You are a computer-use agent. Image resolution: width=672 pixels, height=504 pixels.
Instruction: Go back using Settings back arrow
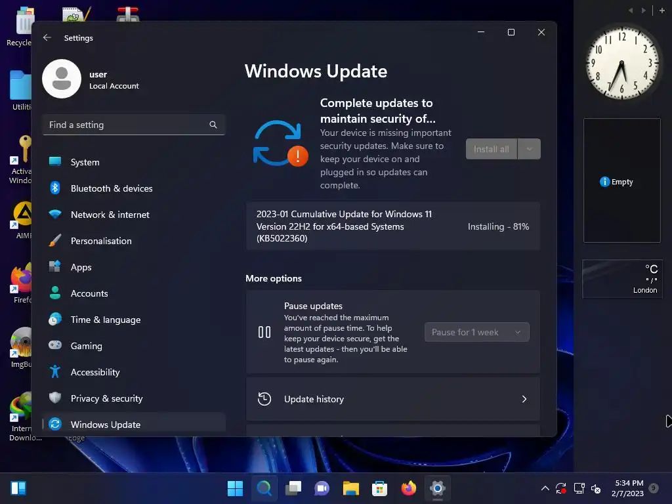click(47, 37)
